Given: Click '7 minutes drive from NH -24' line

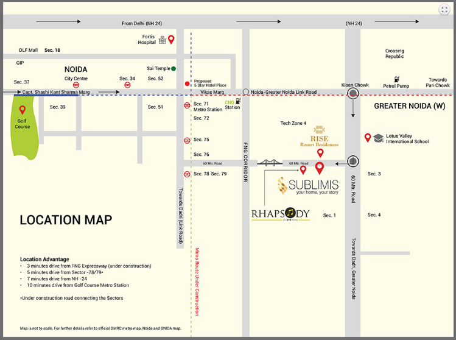Looking at the screenshot, I should pos(57,279).
